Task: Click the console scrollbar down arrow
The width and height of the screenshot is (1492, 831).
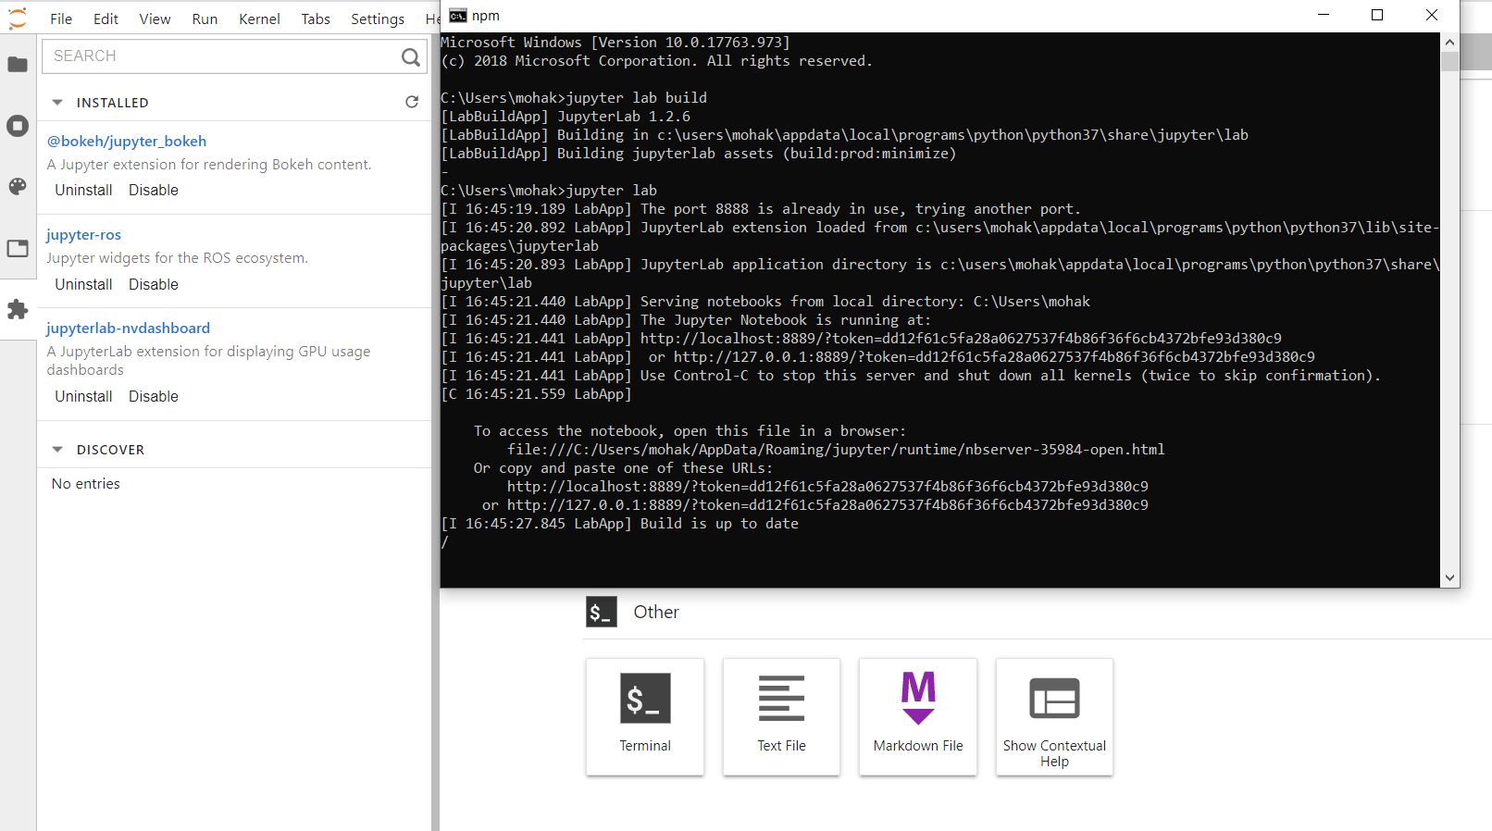Action: point(1450,577)
